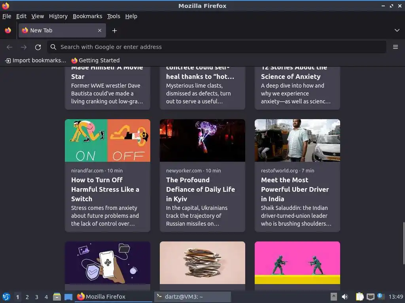Click the page vertical scrollbar thumb
Screen dimensions: 405x303
pyautogui.click(x=404, y=243)
